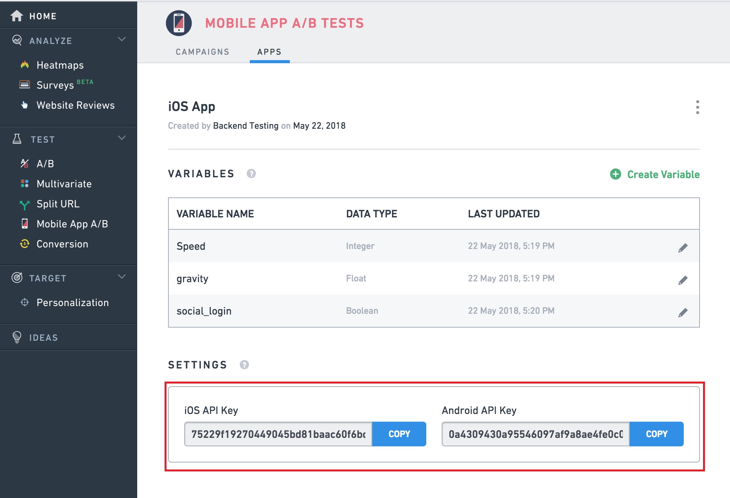Open Website Reviews in sidebar
The image size is (730, 498).
pos(76,105)
